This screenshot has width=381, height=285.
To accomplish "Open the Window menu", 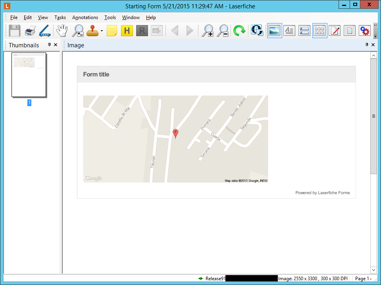I will coord(131,17).
